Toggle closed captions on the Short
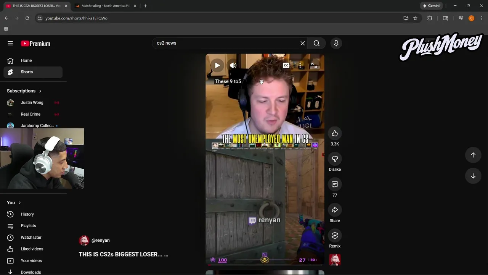Viewport: 488px width, 275px height. pos(286,65)
